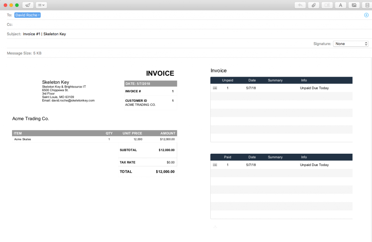Click the '6500 Chippewa St.' address line

(55, 90)
